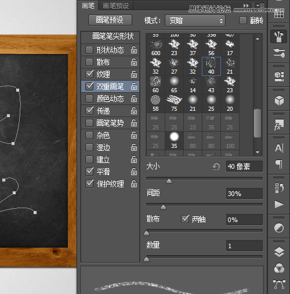The width and height of the screenshot is (290, 294).
Task: Click the 数量 count slider handle
Action: pos(147,259)
